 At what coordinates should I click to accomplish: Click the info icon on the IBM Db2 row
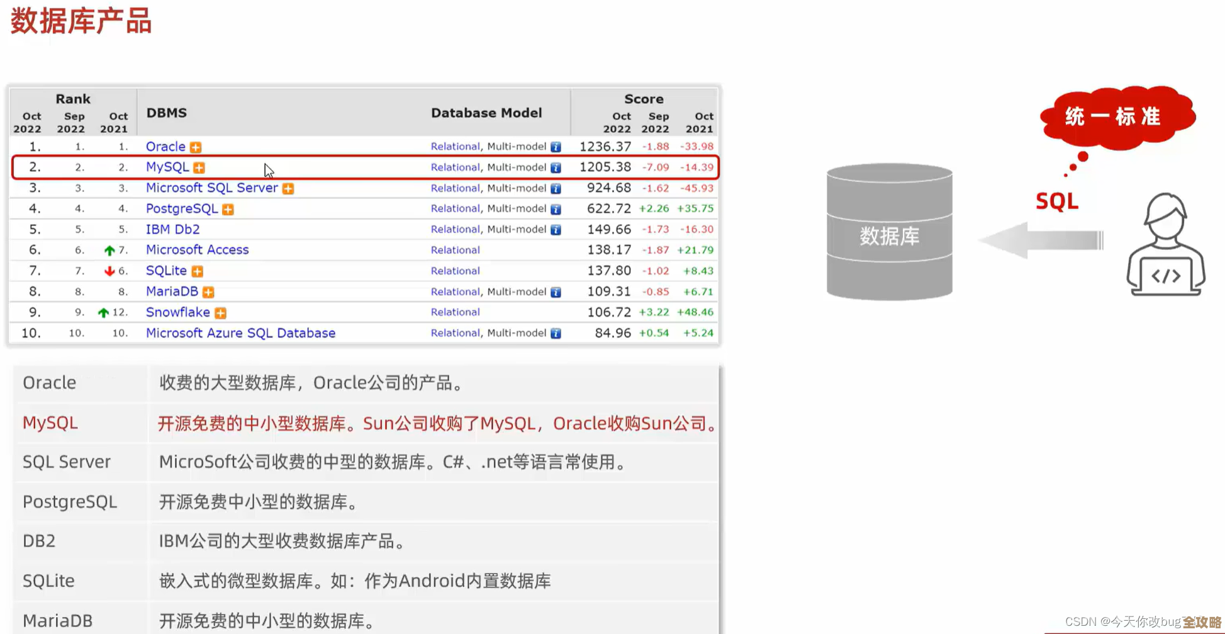556,229
